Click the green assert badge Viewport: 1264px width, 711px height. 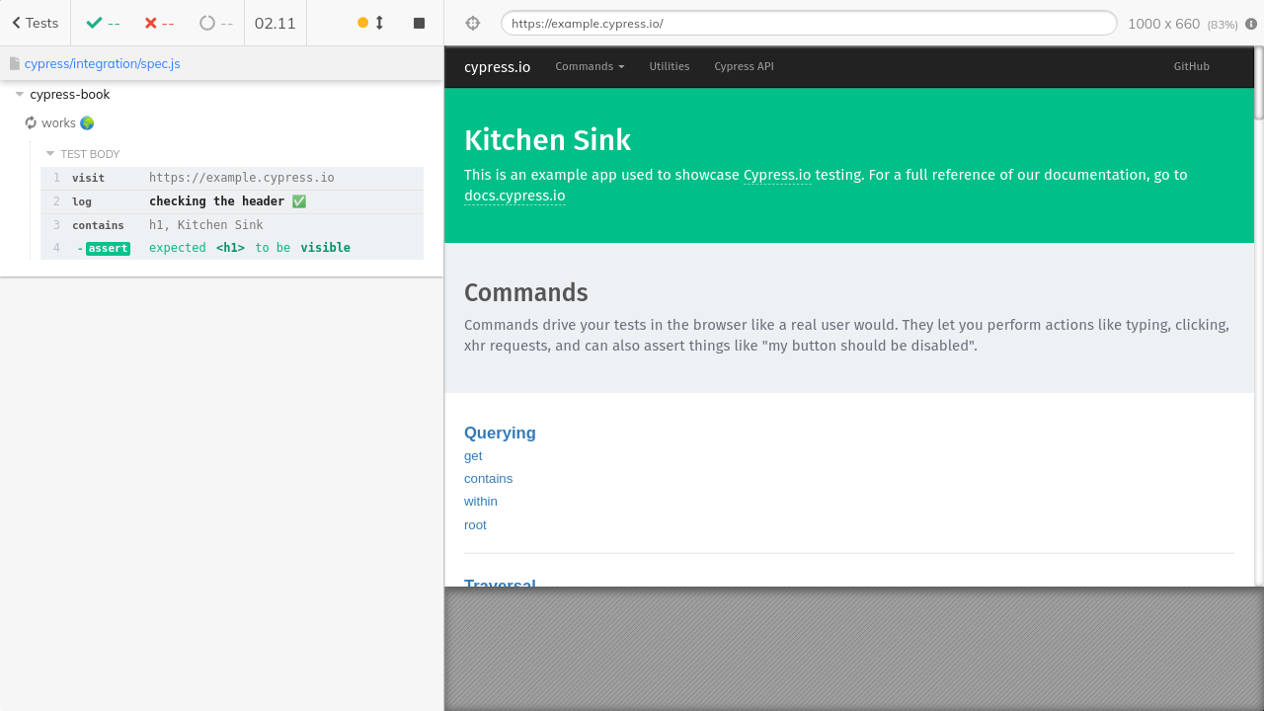point(108,248)
